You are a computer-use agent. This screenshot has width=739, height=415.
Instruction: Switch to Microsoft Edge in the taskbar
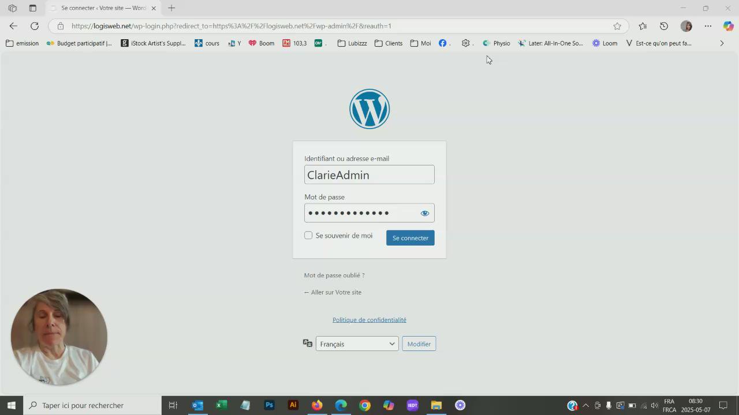(341, 405)
